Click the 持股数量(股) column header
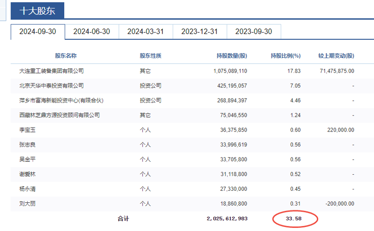The image size is (374, 231). tap(232, 56)
